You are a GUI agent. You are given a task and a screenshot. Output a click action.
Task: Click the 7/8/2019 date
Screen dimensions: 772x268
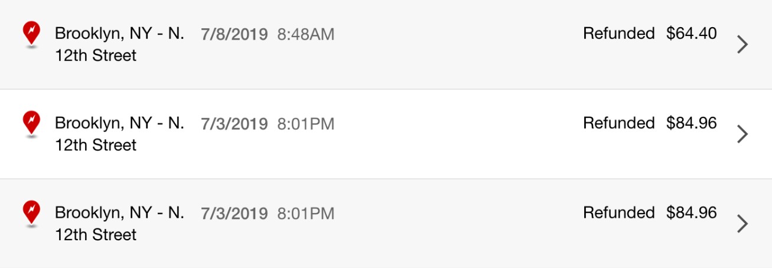[x=234, y=35]
